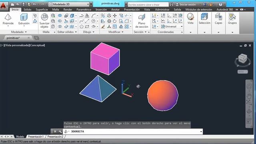Click the search keyword input field
Viewport: 256px width, 144px height.
[x=148, y=5]
